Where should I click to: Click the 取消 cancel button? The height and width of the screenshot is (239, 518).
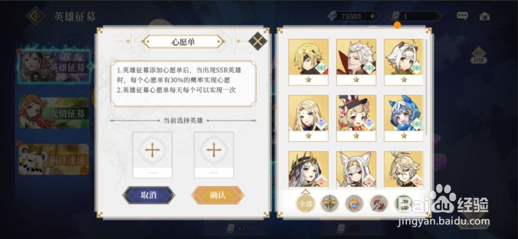pos(149,195)
